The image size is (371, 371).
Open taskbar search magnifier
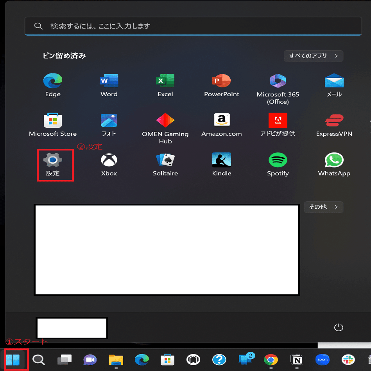(38, 360)
